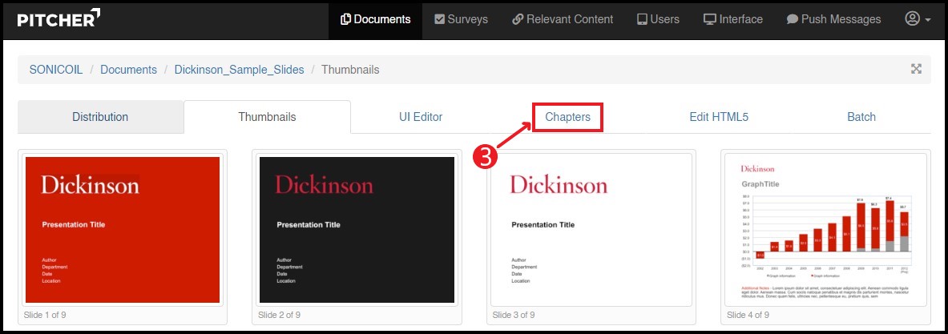This screenshot has height=334, width=948.
Task: Expand the user account dropdown
Action: point(917,19)
